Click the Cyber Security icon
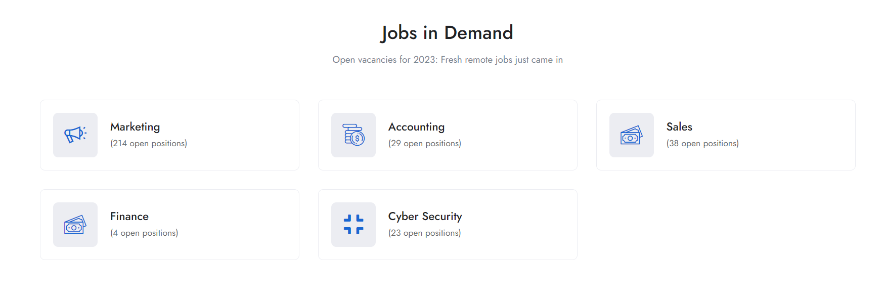The width and height of the screenshot is (884, 300). click(x=353, y=225)
